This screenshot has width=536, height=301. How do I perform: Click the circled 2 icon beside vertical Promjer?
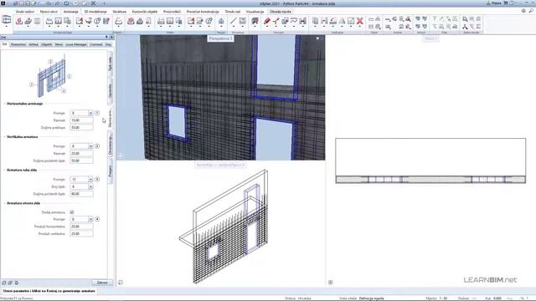(97, 146)
